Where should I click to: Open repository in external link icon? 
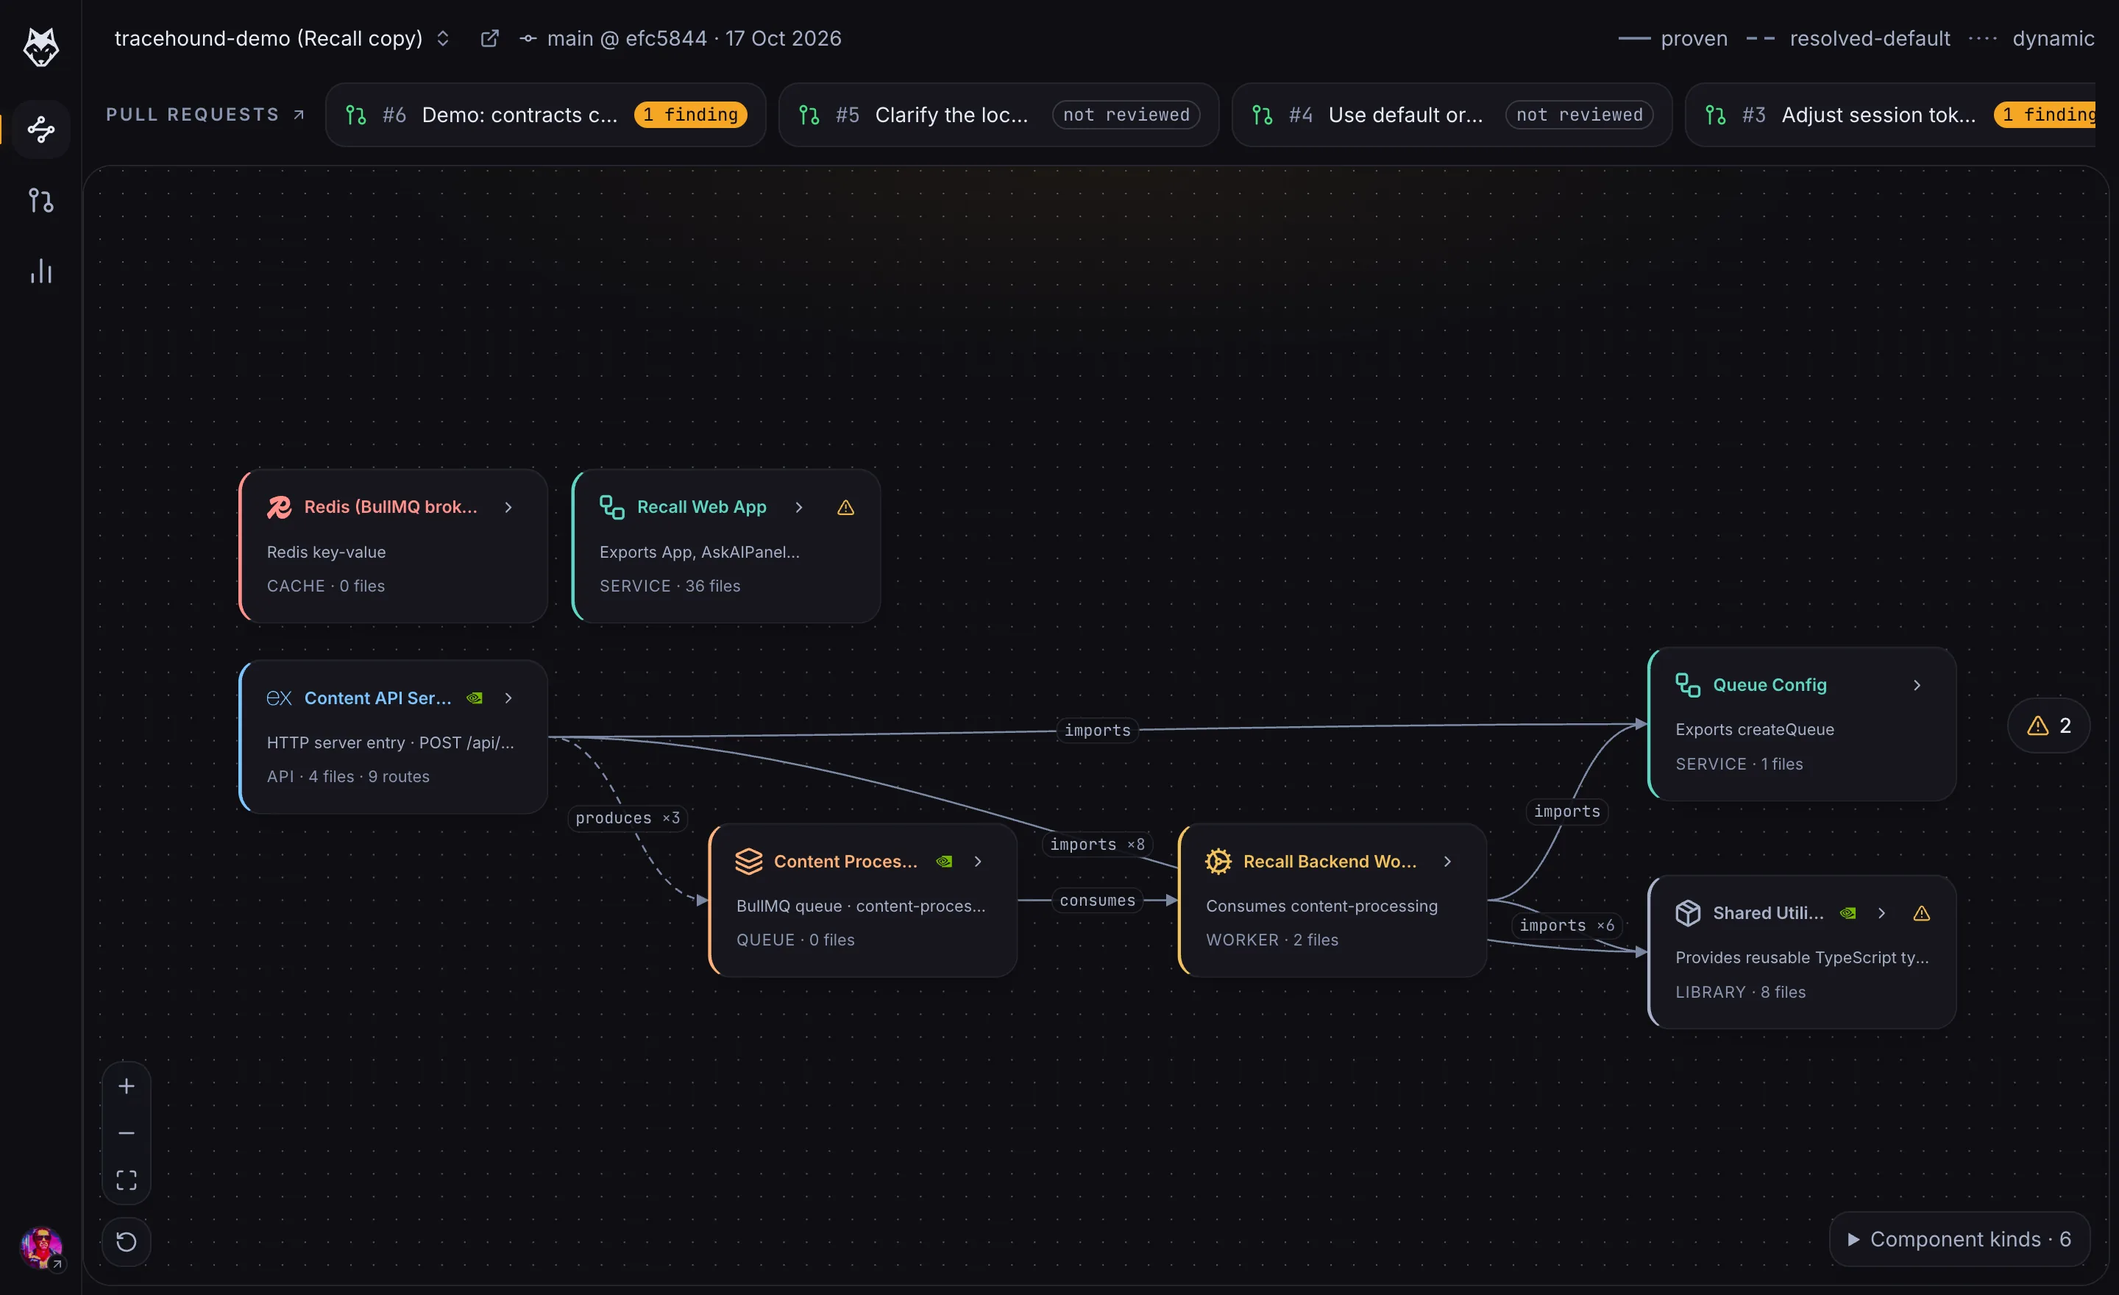pyautogui.click(x=489, y=39)
